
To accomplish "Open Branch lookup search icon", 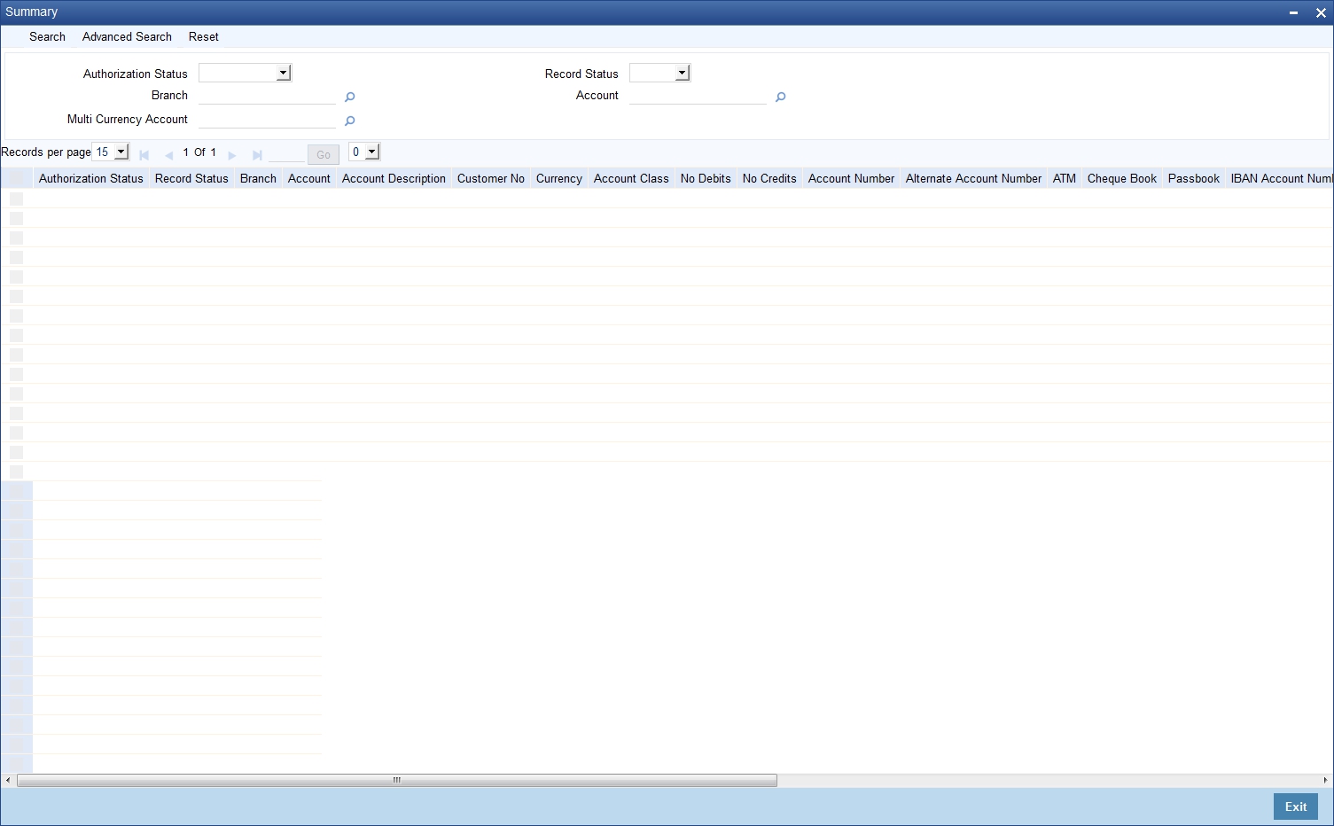I will tap(350, 97).
